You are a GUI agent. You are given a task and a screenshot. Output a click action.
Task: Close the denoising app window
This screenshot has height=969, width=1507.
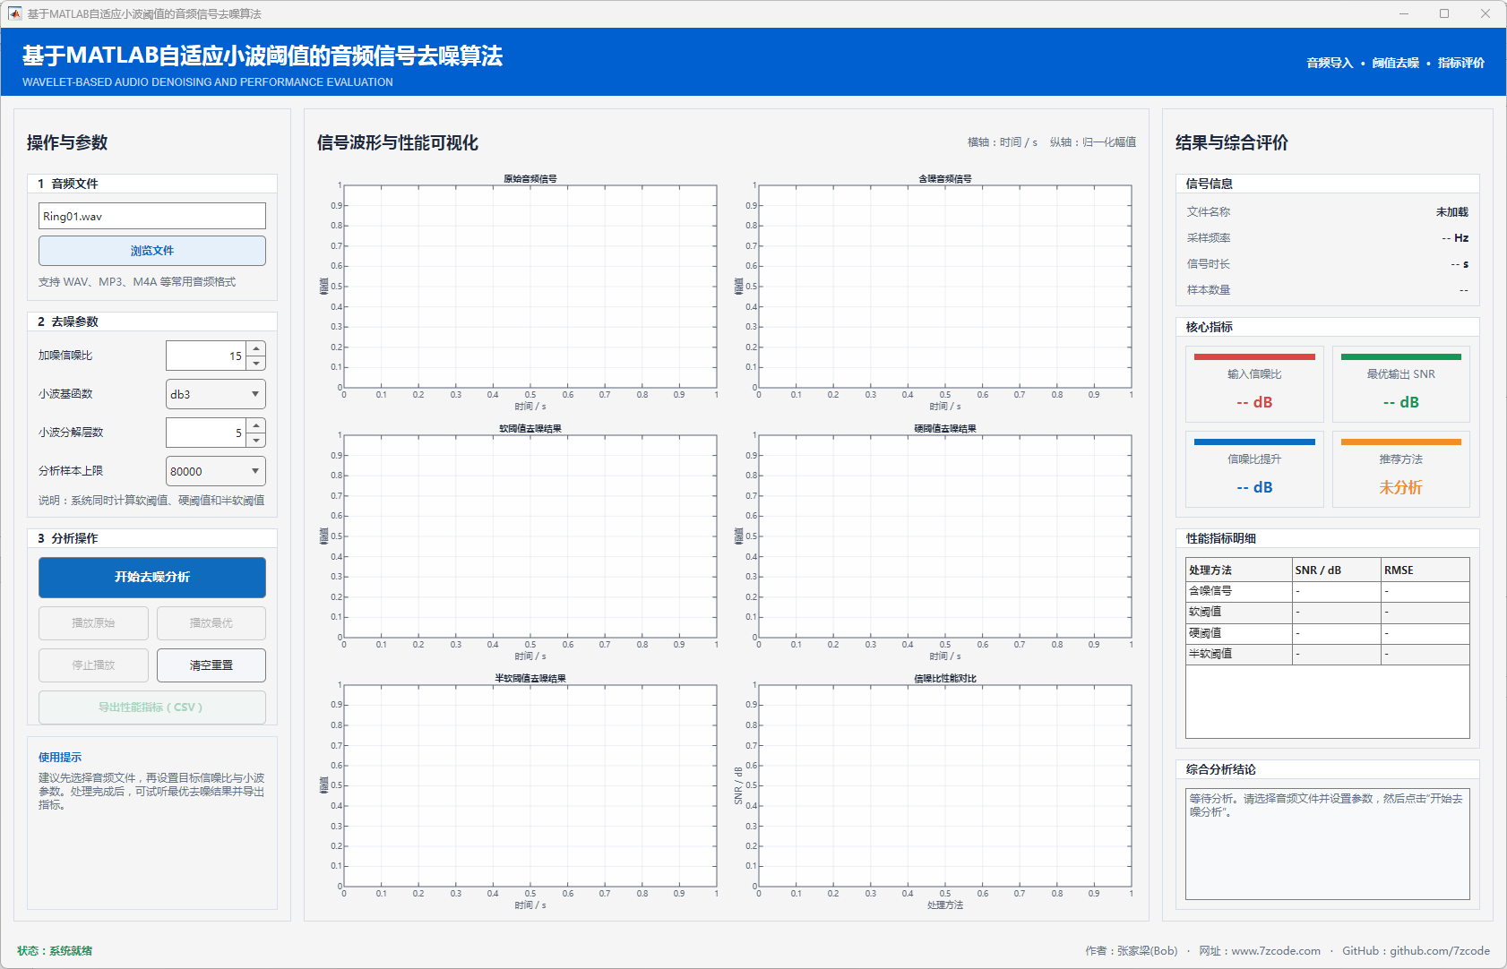[1485, 13]
